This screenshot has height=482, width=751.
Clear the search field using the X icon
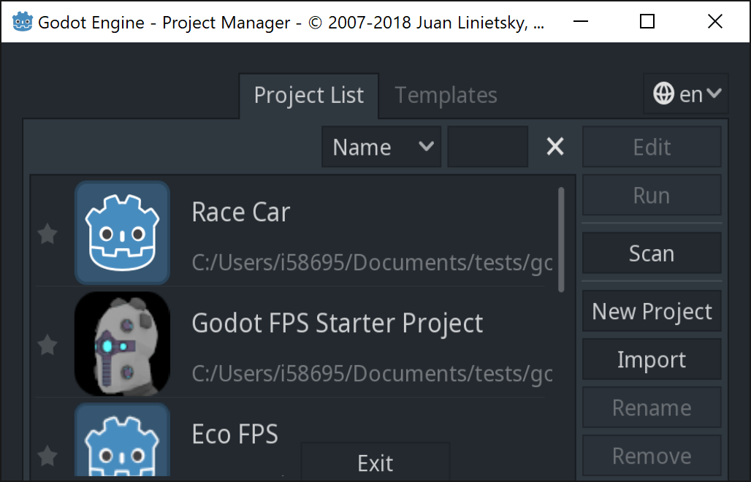tap(554, 146)
